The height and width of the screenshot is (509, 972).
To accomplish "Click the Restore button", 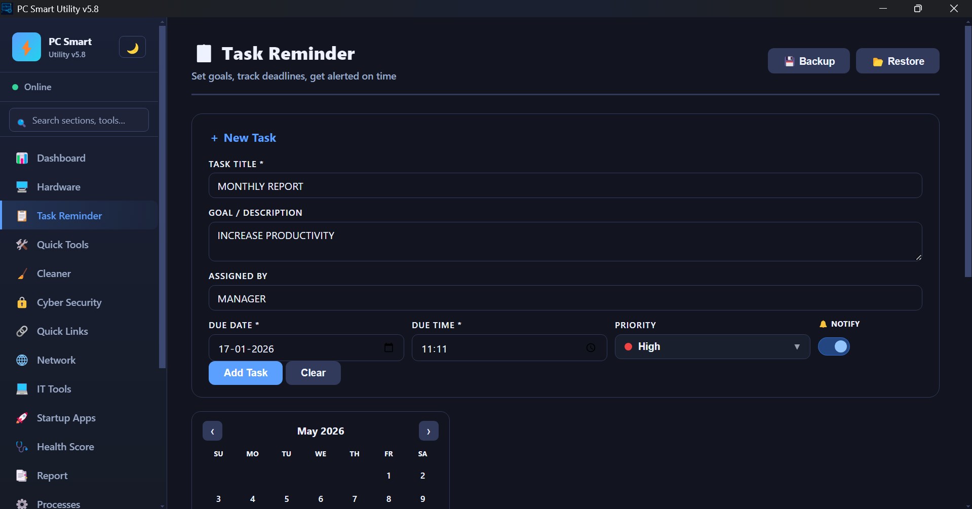I will click(x=898, y=61).
